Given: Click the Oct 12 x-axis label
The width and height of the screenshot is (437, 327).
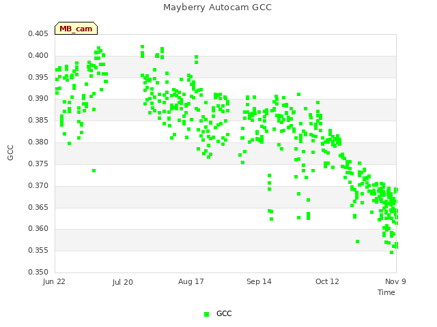Looking at the screenshot, I should [x=327, y=281].
